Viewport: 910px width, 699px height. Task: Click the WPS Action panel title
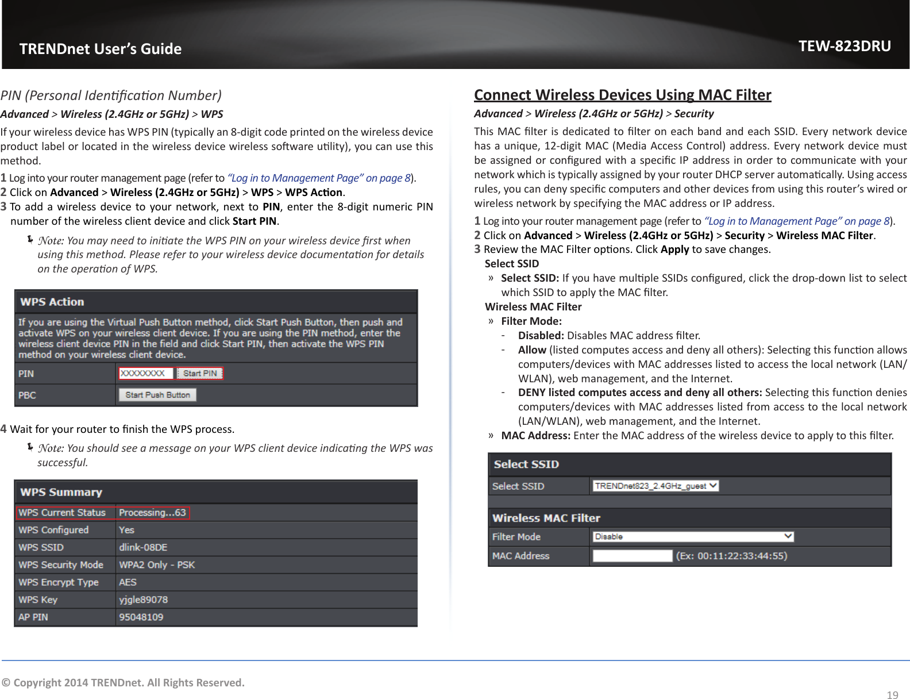52,302
